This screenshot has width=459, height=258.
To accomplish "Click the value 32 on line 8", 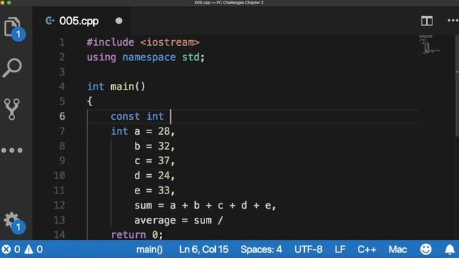I will [x=164, y=146].
